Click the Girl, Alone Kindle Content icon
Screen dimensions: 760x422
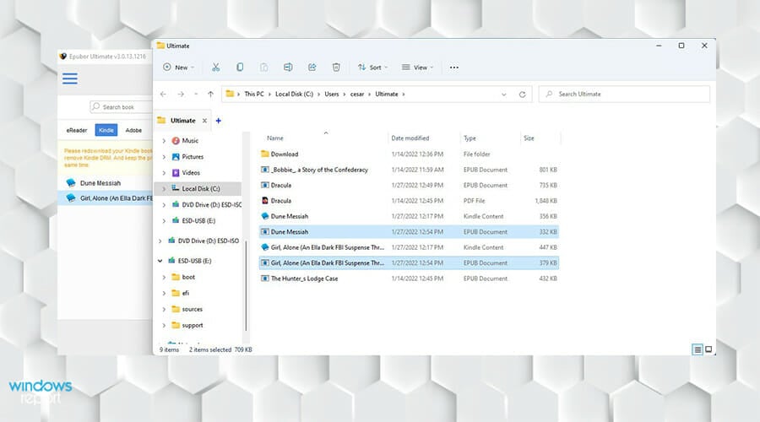[x=264, y=247]
